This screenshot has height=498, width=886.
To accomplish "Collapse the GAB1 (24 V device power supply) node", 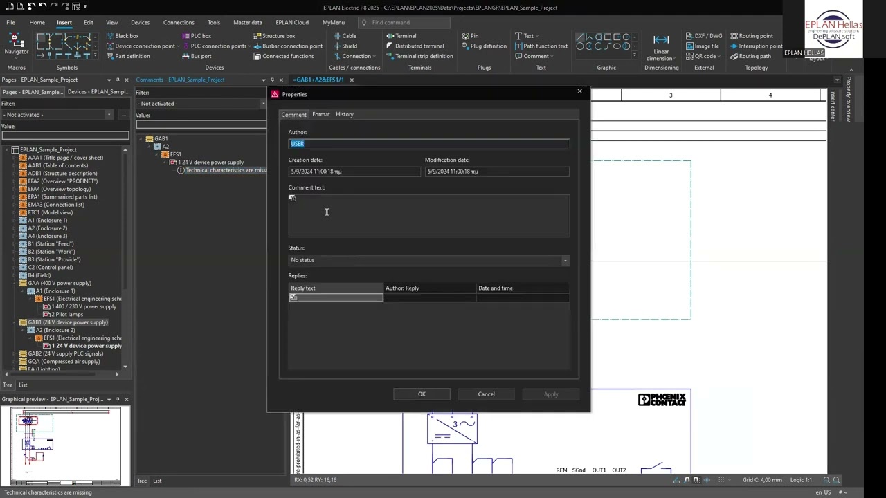I will click(x=15, y=322).
